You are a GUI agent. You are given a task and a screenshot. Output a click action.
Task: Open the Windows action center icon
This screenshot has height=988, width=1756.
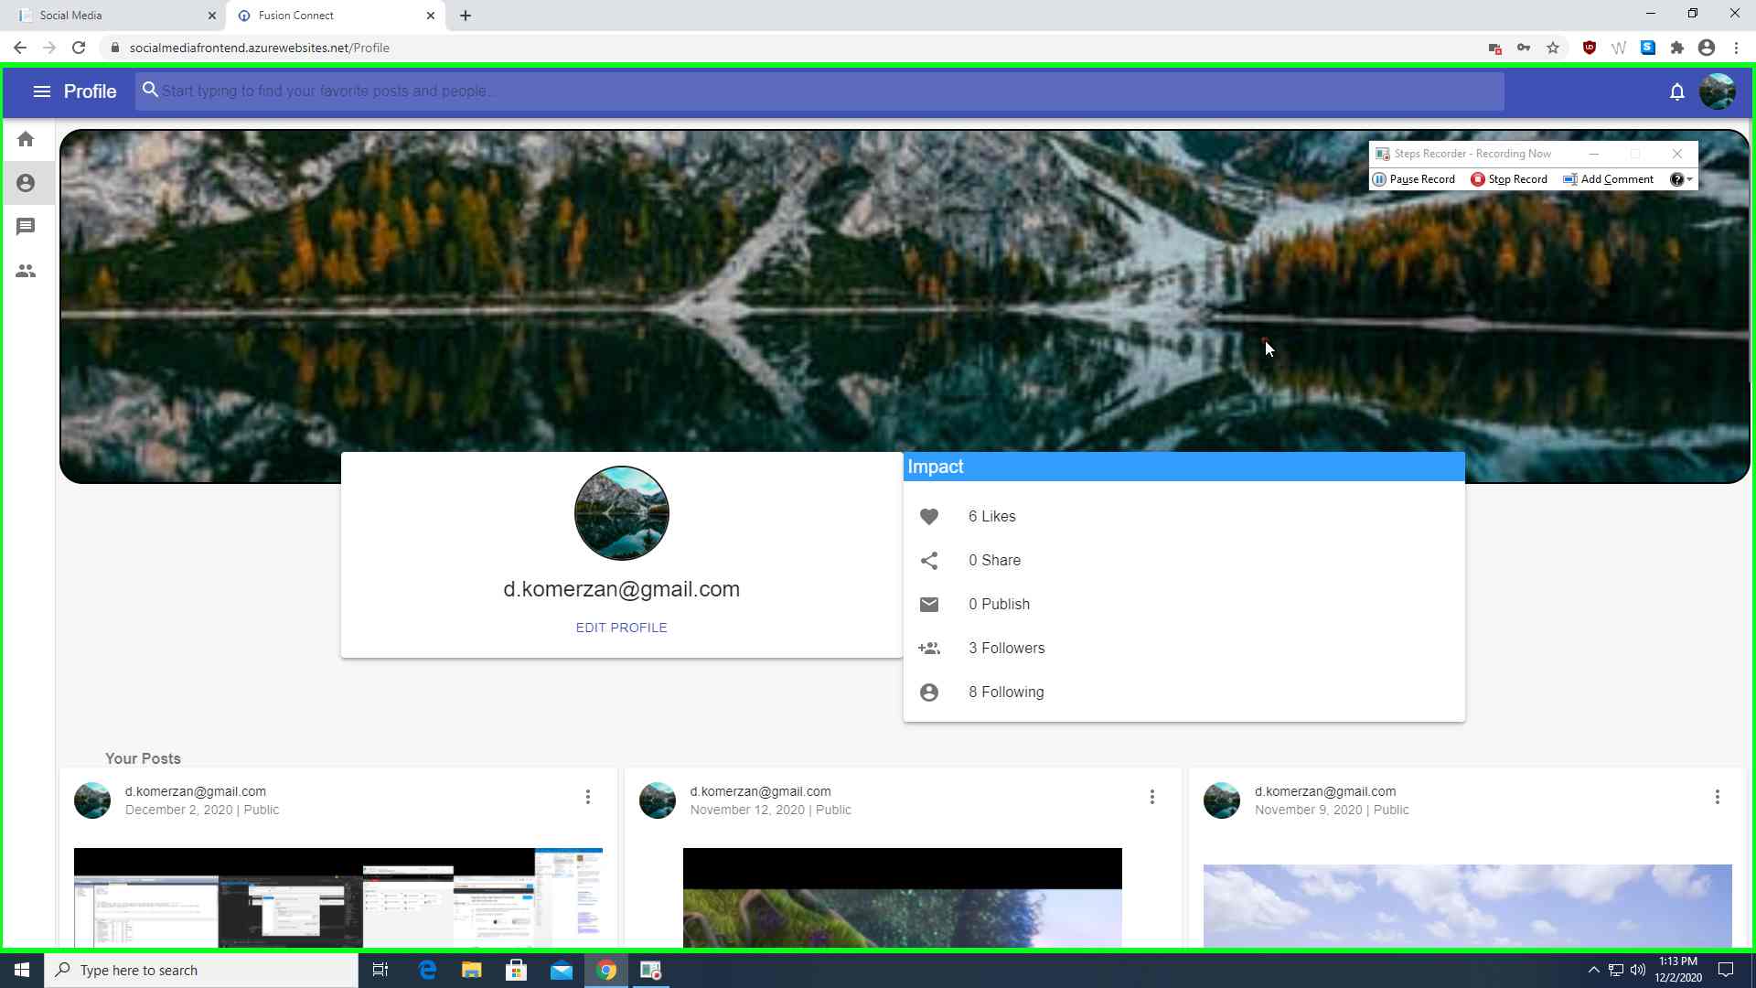tap(1726, 970)
